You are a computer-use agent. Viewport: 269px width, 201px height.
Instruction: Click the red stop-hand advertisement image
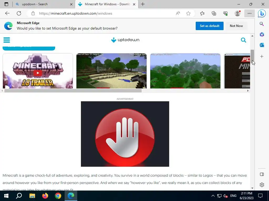click(x=125, y=134)
